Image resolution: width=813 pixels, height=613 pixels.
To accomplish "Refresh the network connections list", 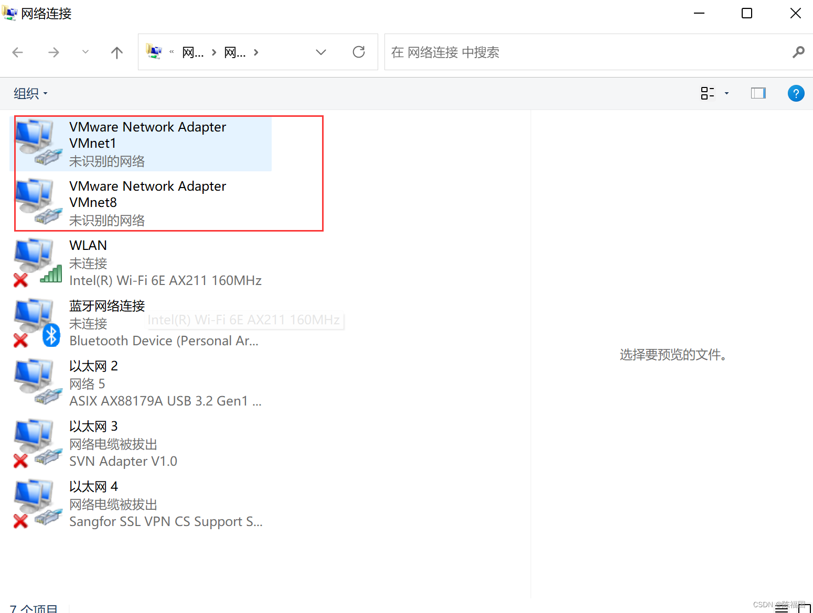I will tap(359, 52).
